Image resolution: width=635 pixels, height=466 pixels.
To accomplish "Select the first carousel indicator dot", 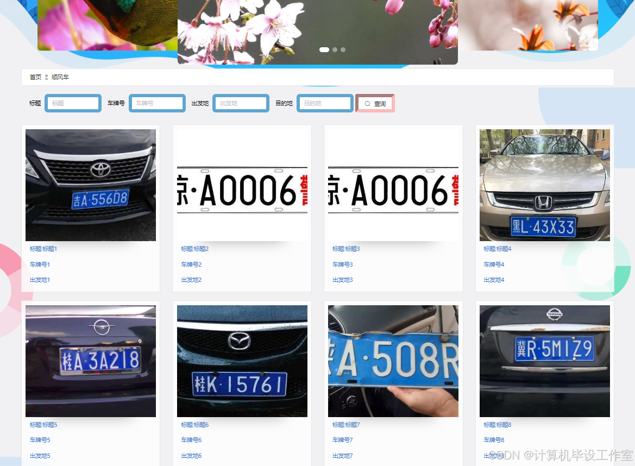I will (x=324, y=50).
